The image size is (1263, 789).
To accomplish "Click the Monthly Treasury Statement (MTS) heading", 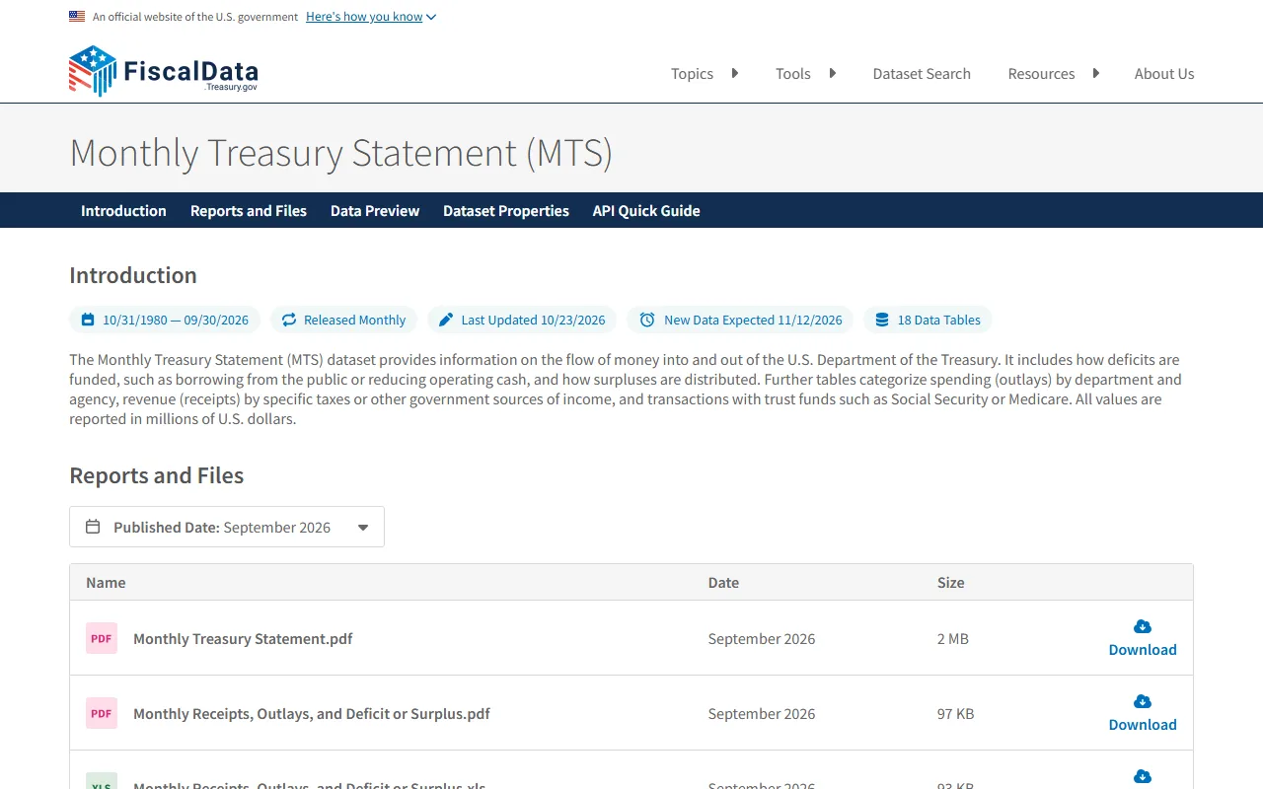I will pos(341,153).
